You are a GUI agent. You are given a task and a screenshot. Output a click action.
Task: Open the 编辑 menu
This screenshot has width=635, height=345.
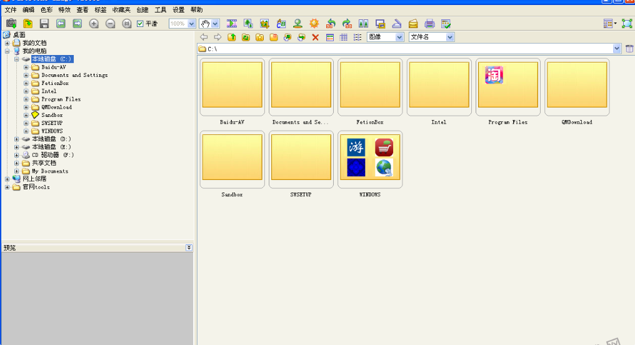click(28, 10)
